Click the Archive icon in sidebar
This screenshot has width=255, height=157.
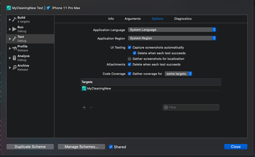[x=14, y=67]
